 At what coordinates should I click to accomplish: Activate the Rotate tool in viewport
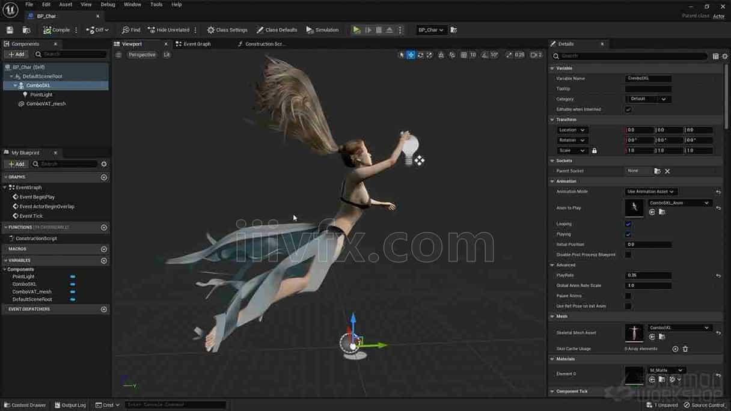(x=420, y=55)
